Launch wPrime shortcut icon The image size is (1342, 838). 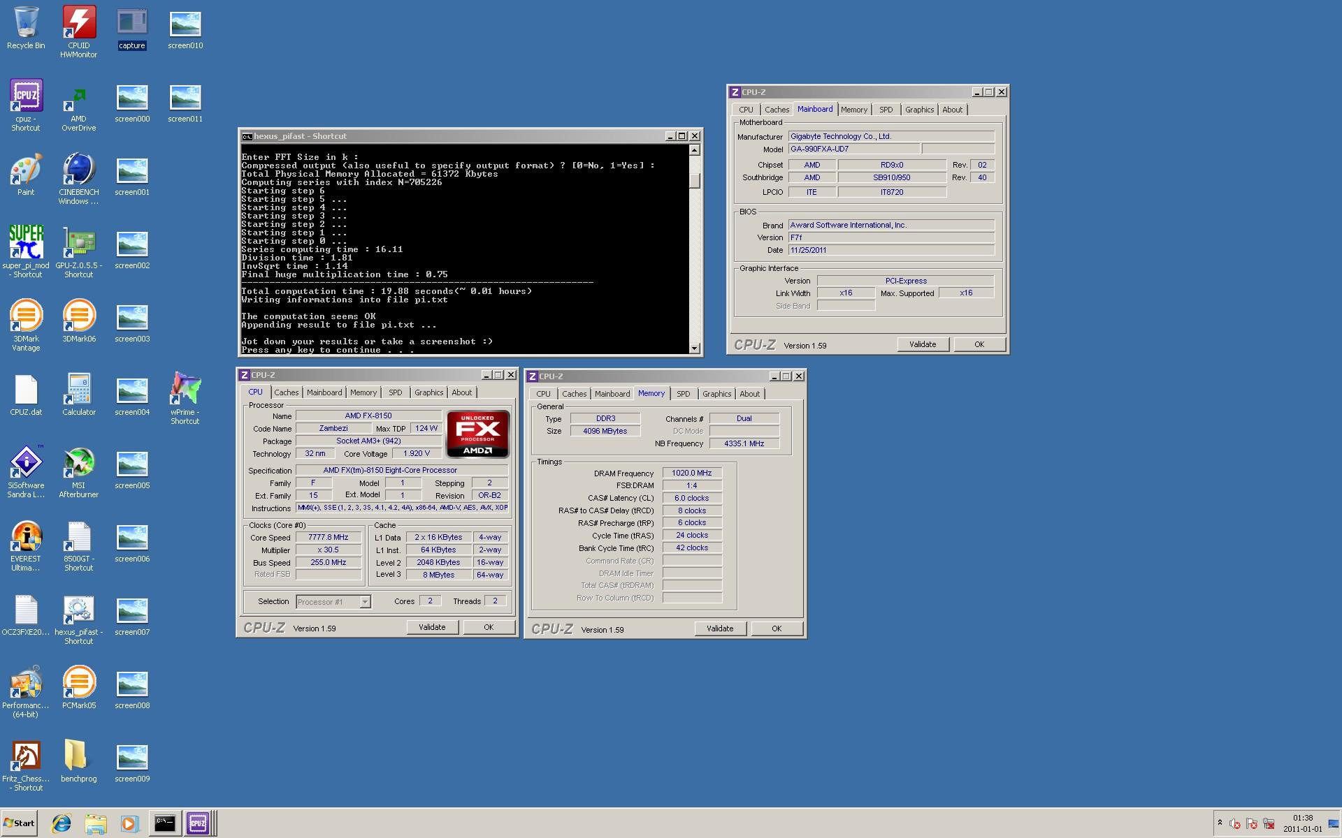point(185,398)
